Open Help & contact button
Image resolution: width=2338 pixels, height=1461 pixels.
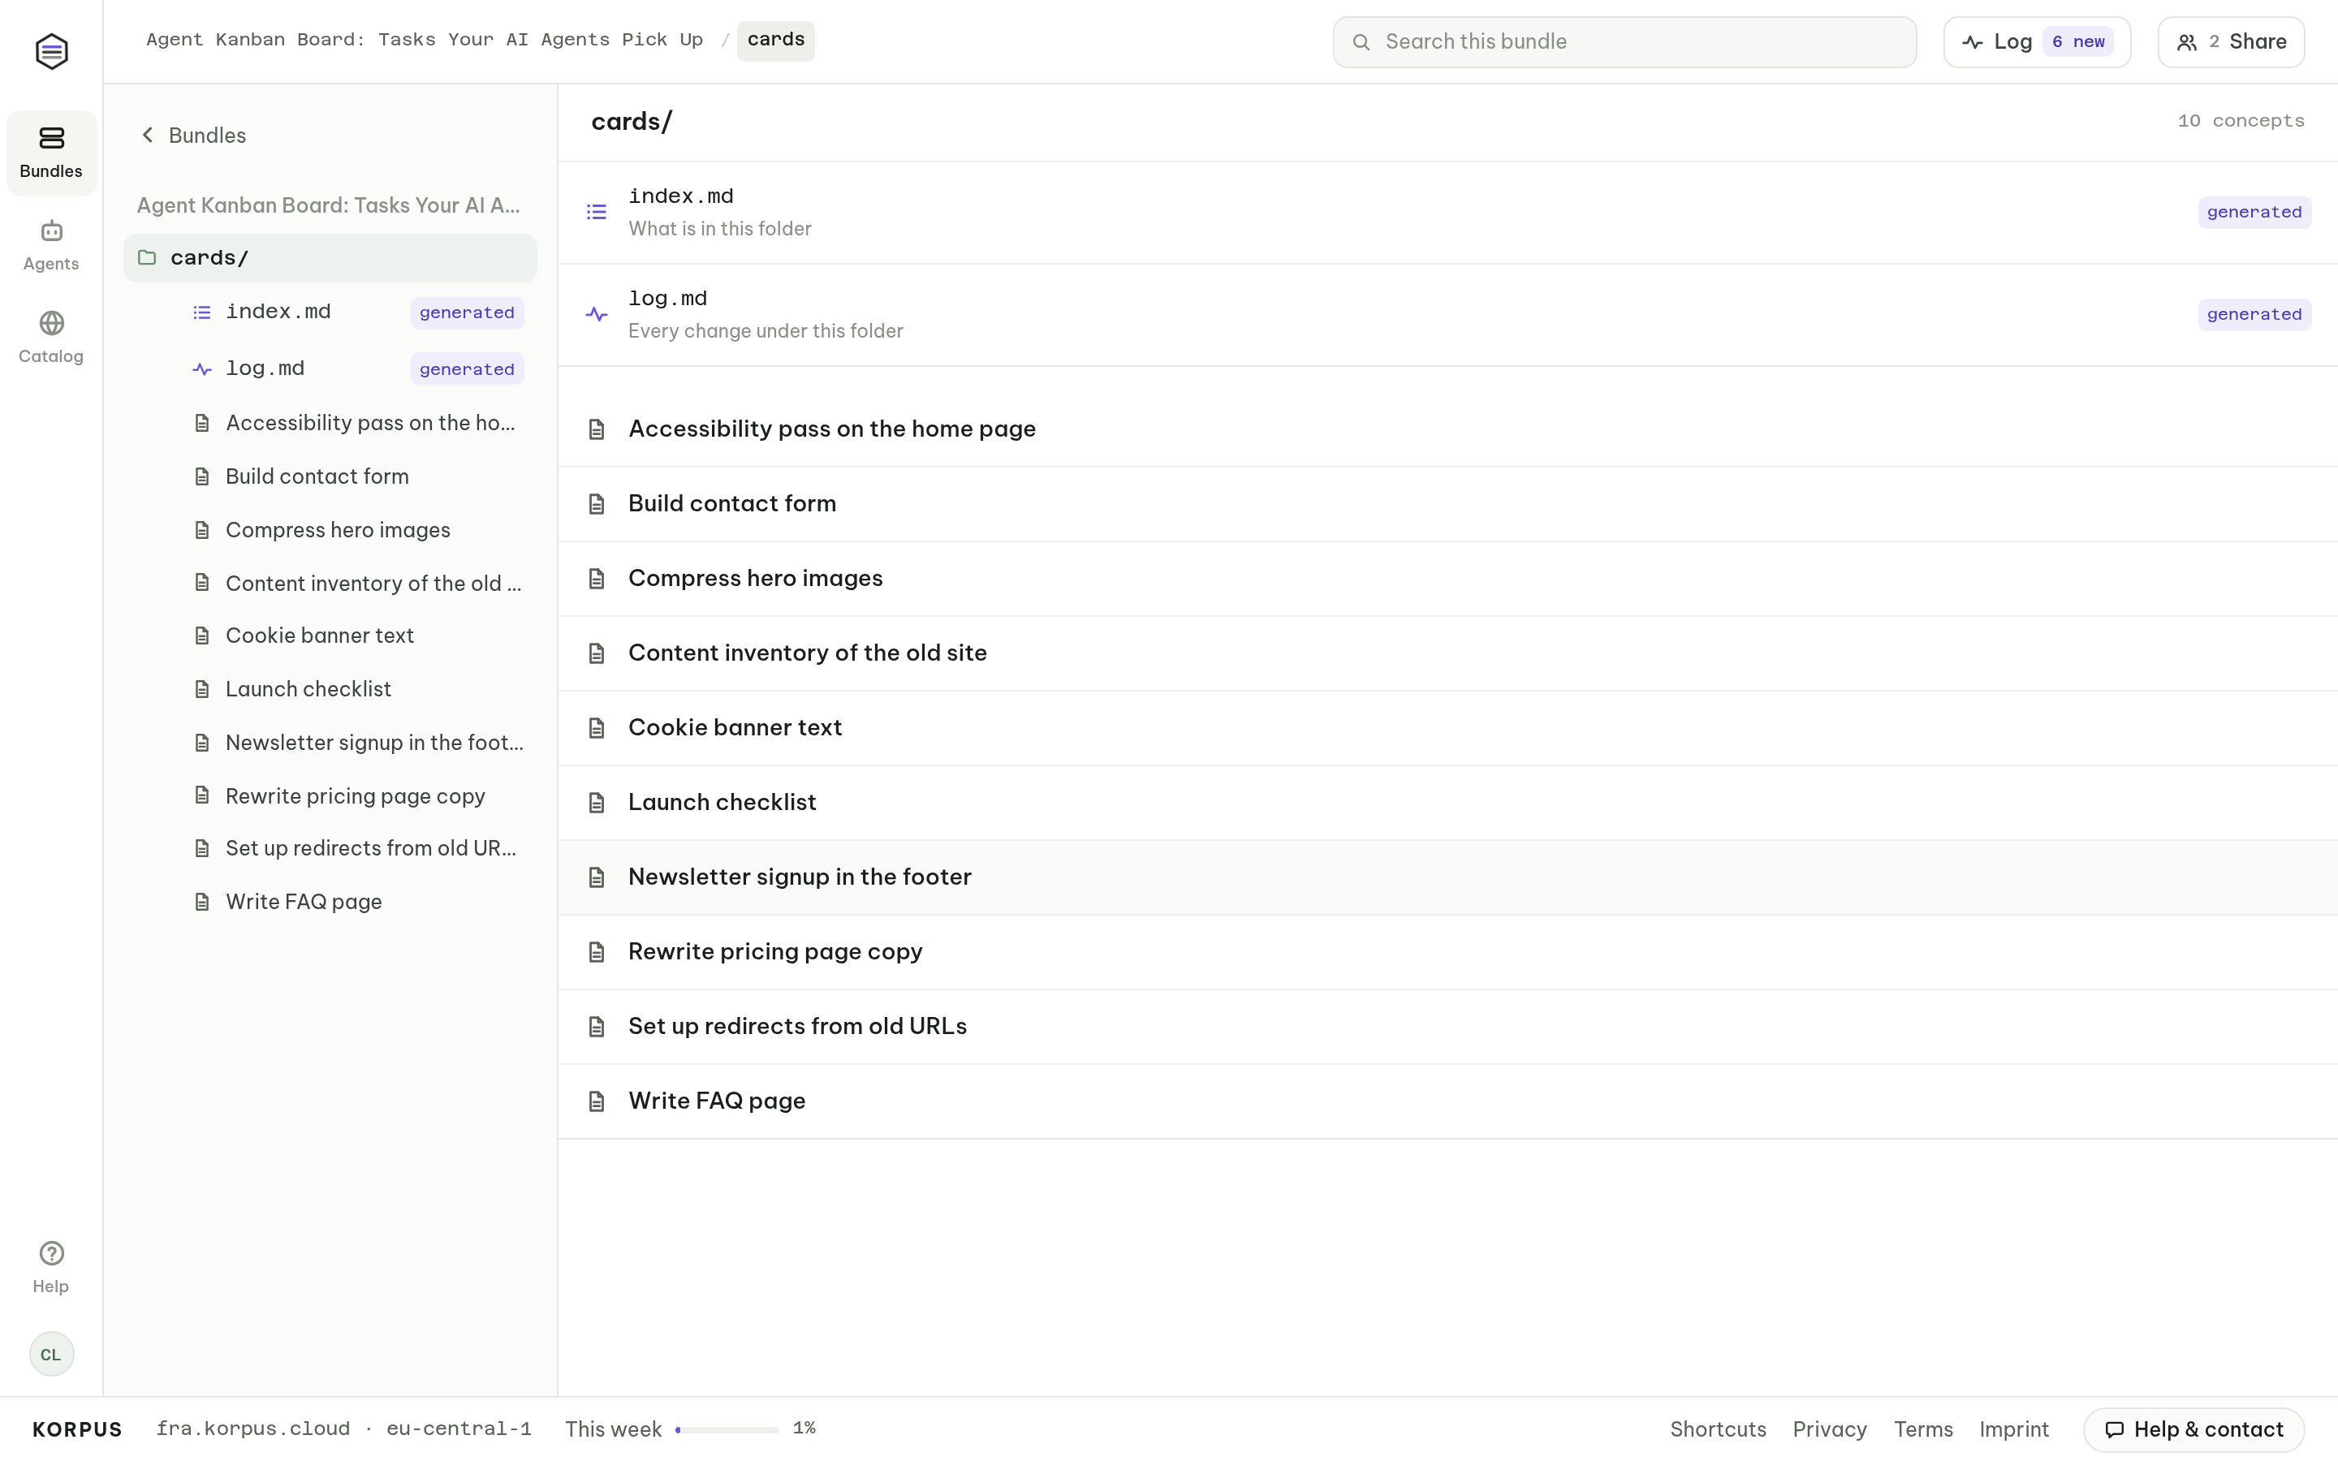pyautogui.click(x=2193, y=1429)
